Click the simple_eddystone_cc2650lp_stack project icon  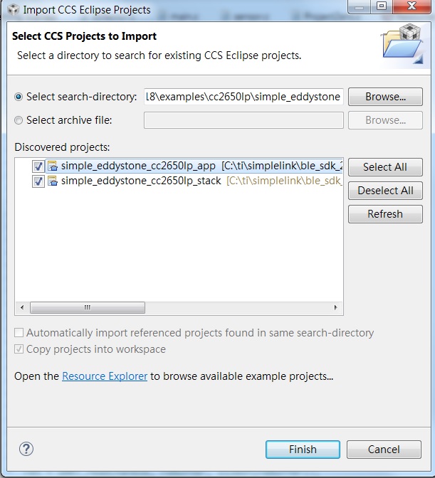point(53,181)
